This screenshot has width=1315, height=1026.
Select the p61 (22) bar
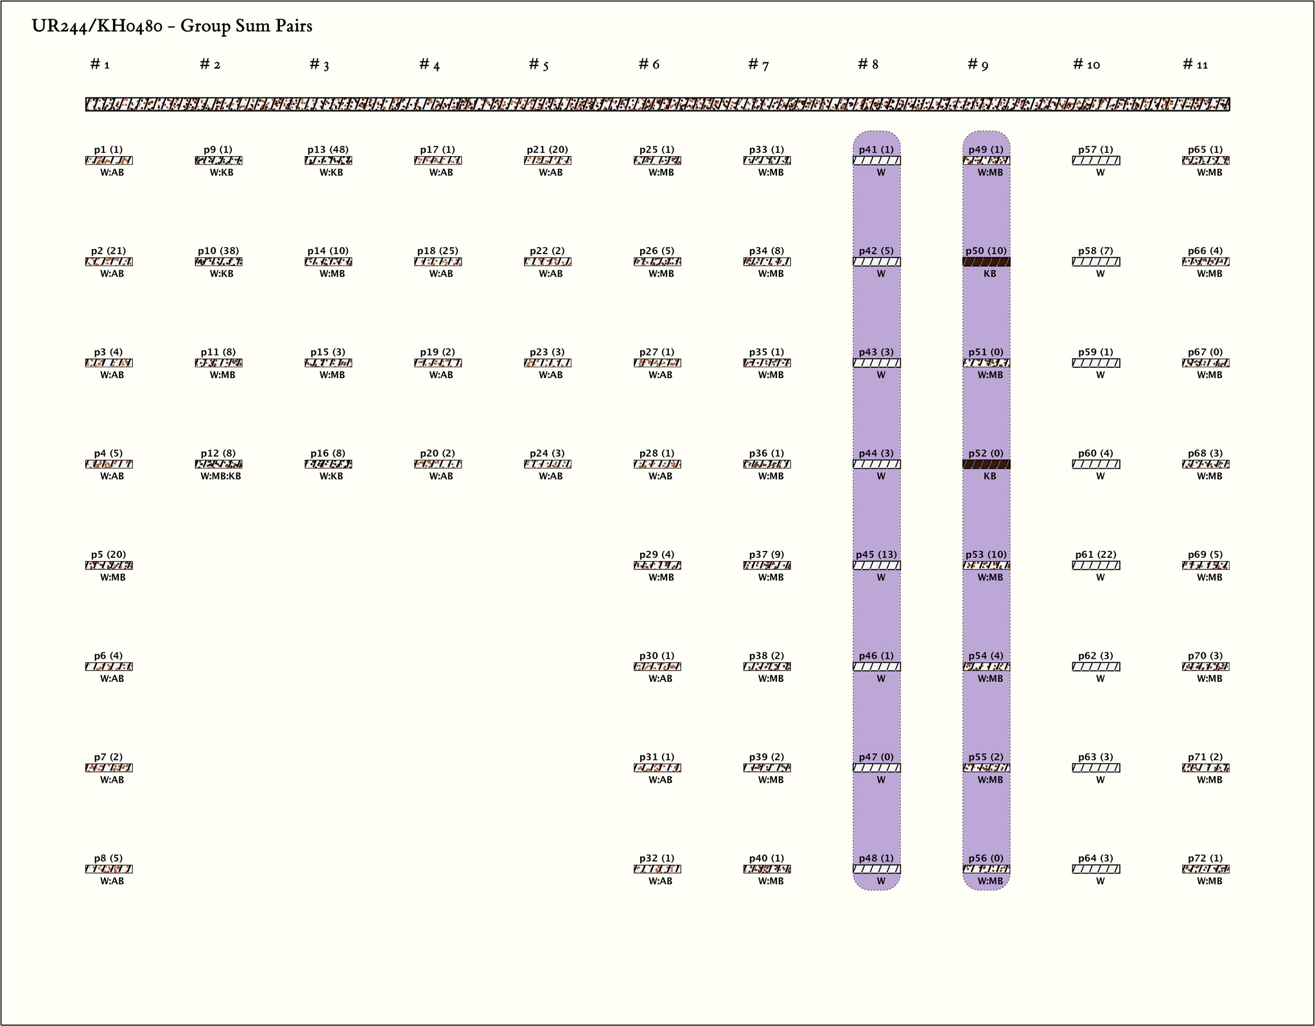1096,566
